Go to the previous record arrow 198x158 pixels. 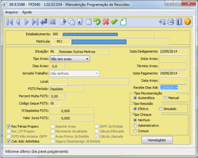click(18, 22)
